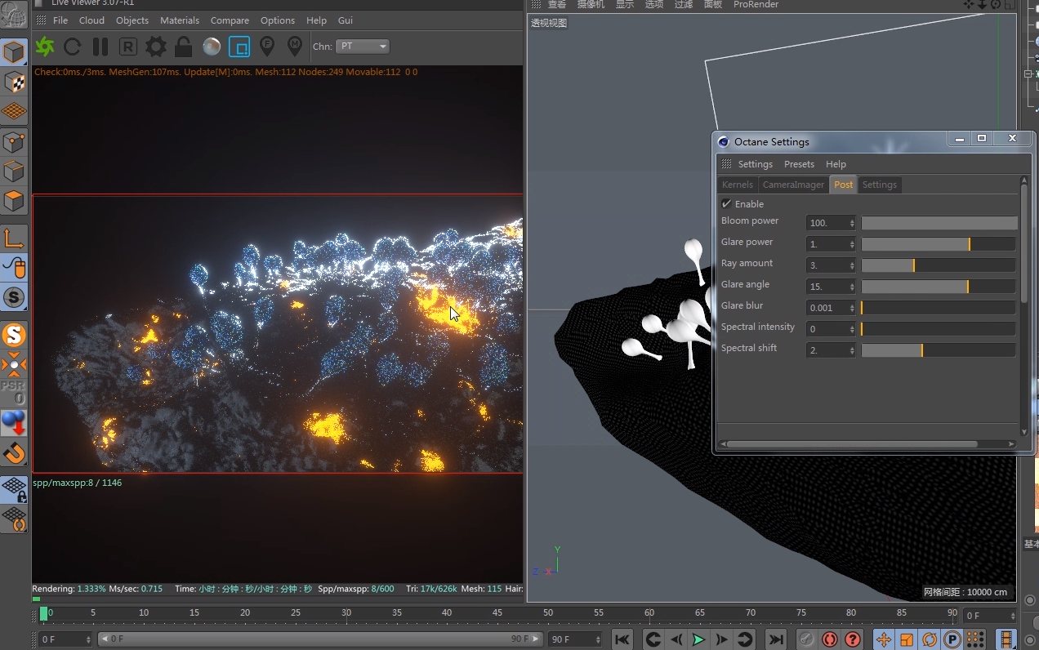Play animation forwards green arrow
The height and width of the screenshot is (650, 1039).
698,639
